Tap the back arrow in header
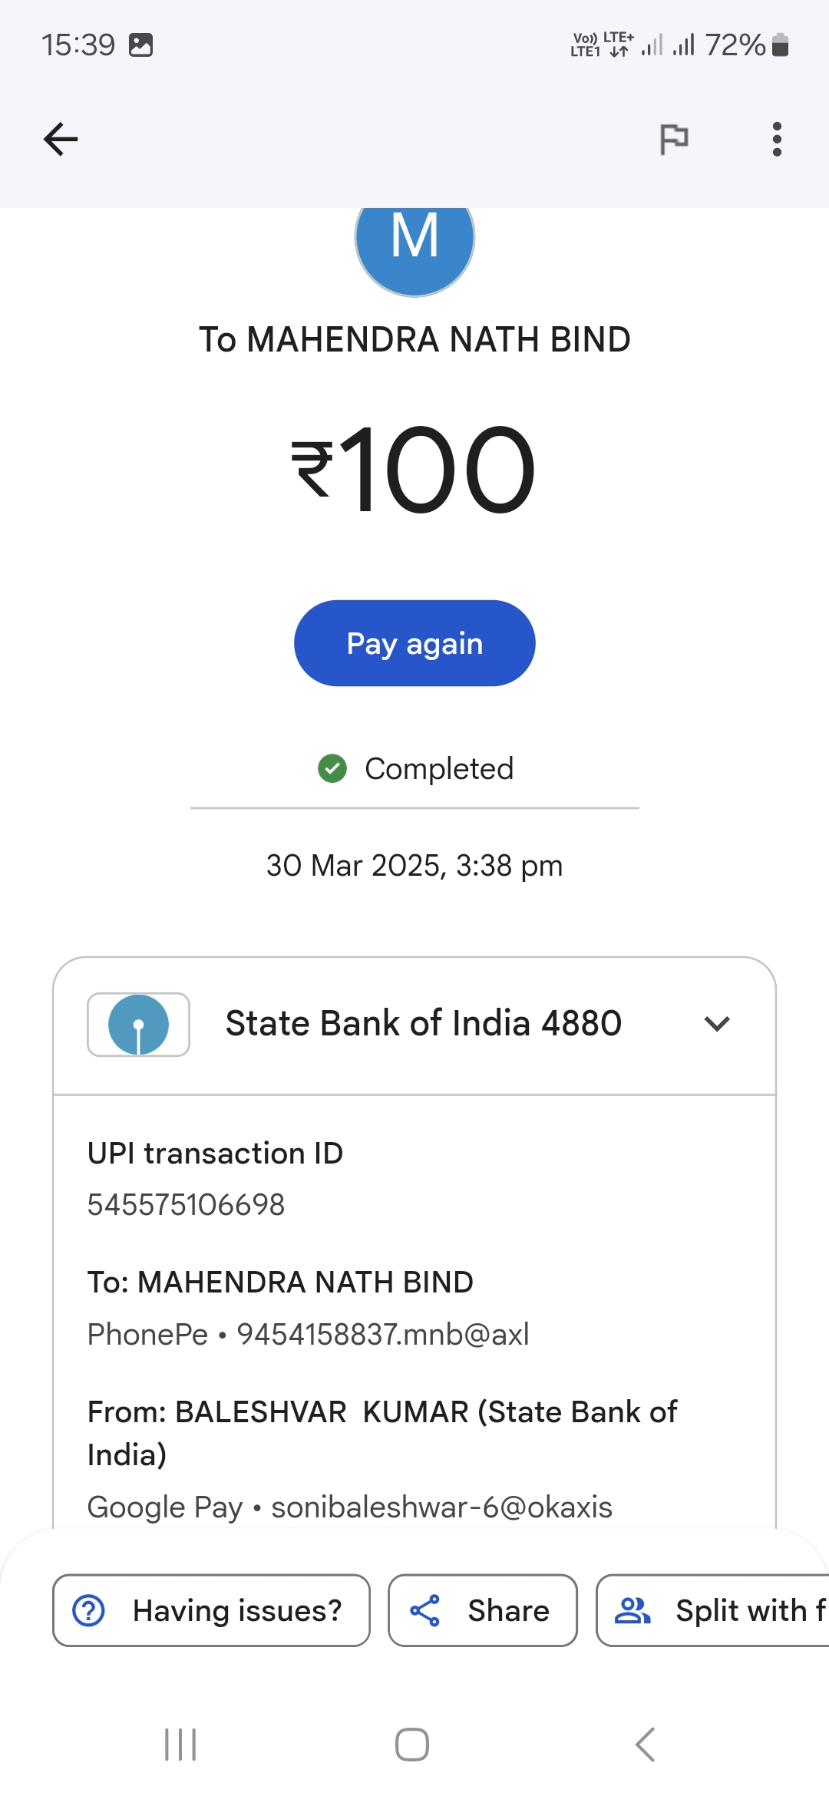Viewport: 829px width, 1796px height. [61, 139]
